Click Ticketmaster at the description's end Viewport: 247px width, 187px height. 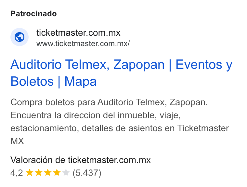click(x=203, y=128)
